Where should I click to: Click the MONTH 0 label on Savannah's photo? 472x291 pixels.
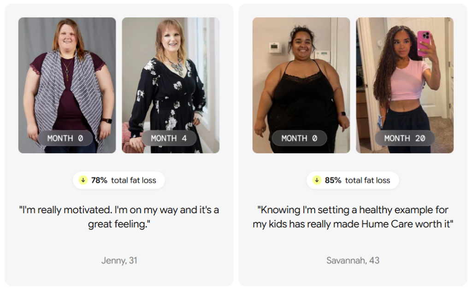(x=300, y=138)
